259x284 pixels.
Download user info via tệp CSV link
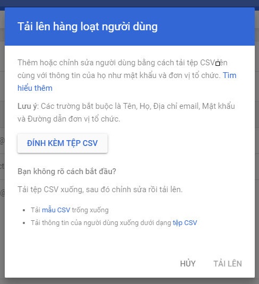(185, 223)
